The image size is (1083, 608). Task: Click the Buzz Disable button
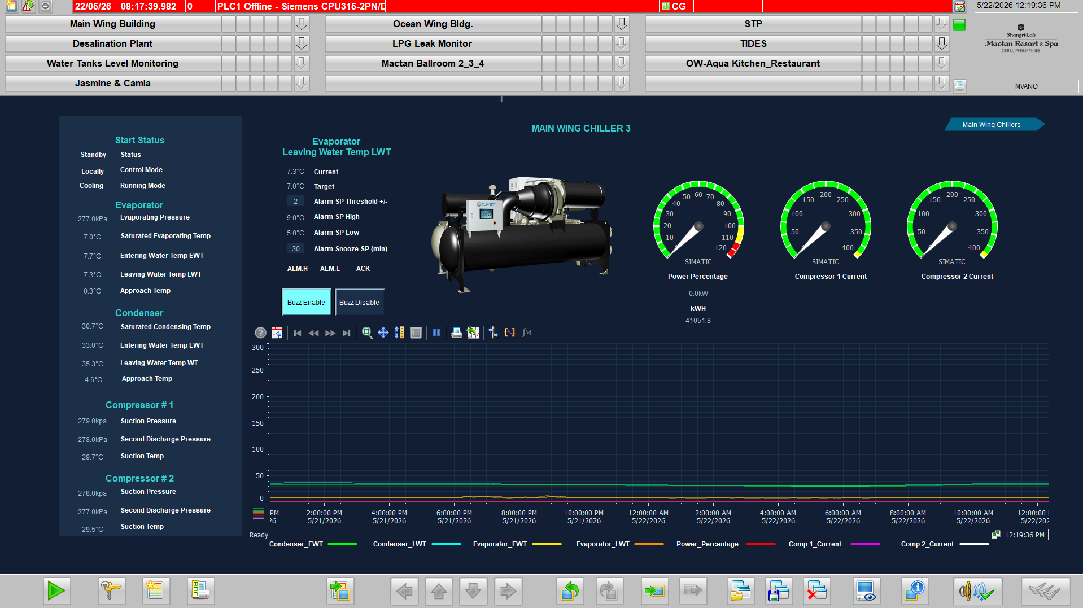coord(360,303)
